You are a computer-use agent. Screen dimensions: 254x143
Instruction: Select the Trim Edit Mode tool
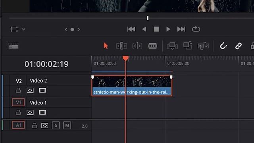point(121,46)
